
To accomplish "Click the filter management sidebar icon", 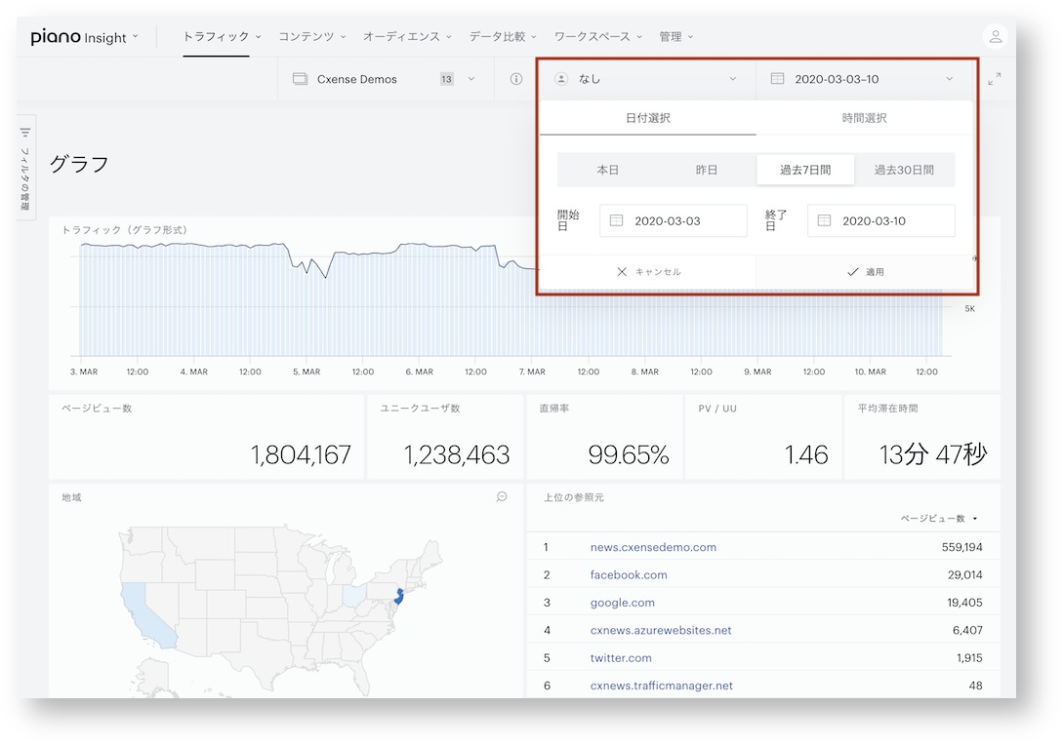I will pos(25,132).
